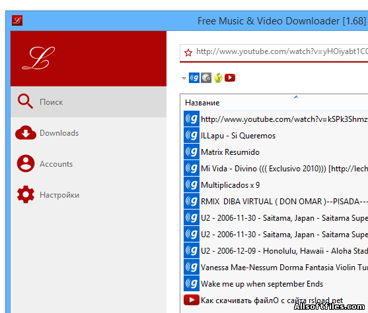Toggle the yellow-green swirl source icon
The height and width of the screenshot is (313, 368).
[x=218, y=78]
